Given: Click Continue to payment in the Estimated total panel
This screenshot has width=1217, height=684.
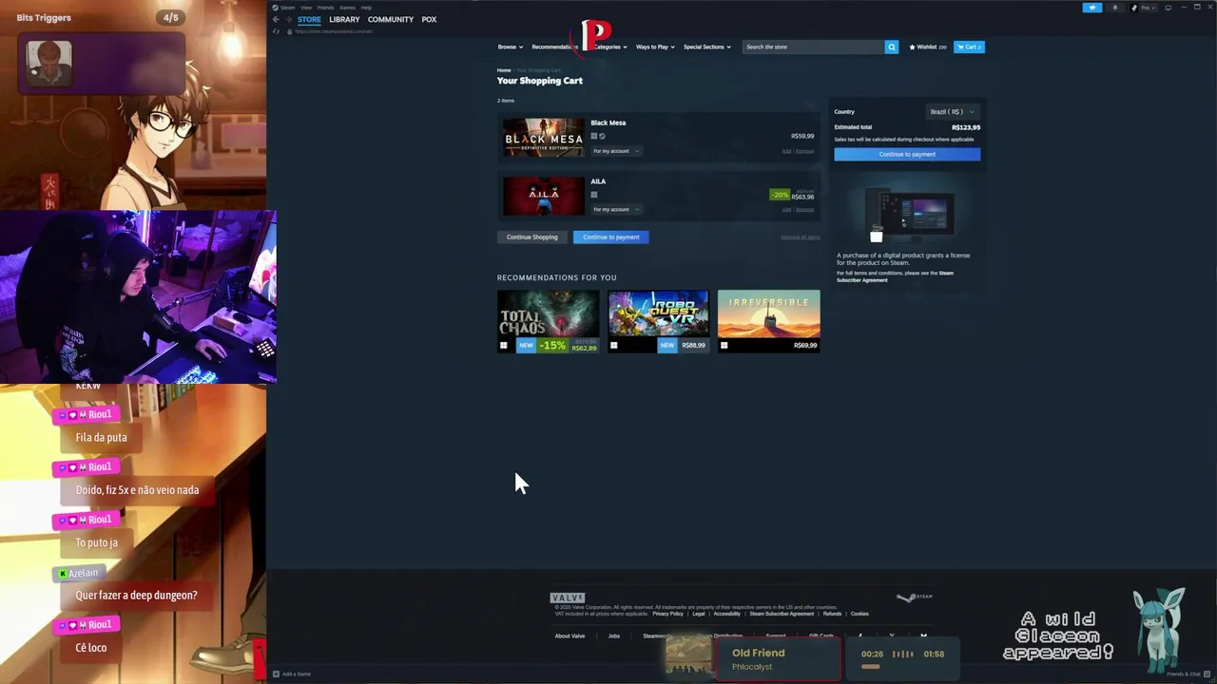Looking at the screenshot, I should 907,154.
